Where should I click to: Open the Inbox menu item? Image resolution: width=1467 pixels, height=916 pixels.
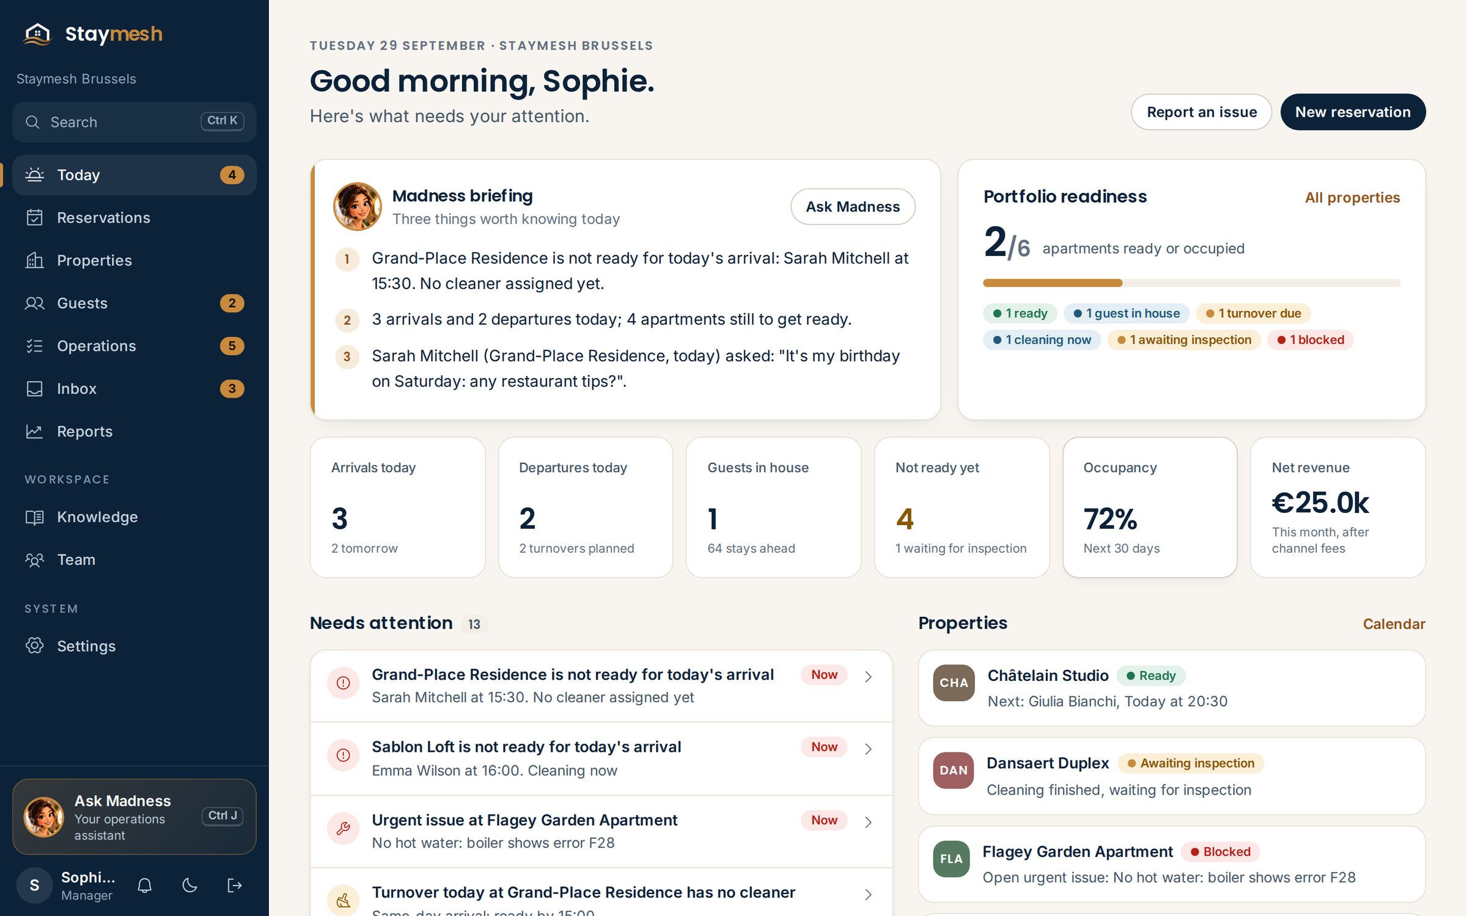click(134, 388)
